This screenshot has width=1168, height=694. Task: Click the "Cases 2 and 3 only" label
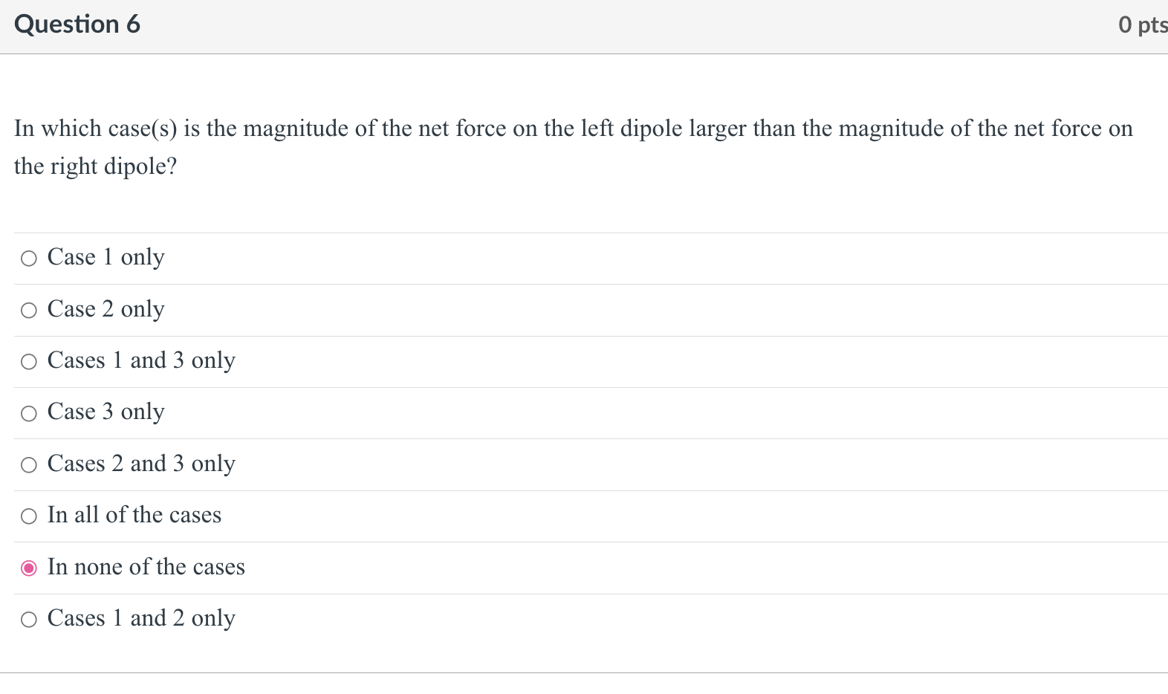pyautogui.click(x=141, y=464)
